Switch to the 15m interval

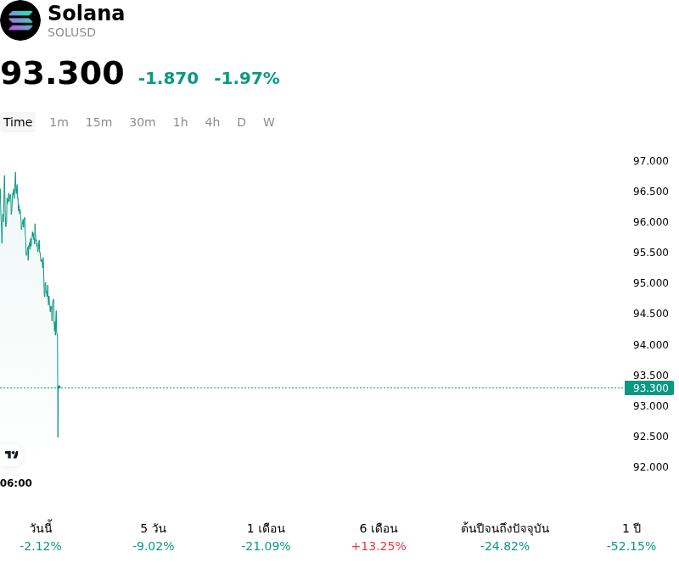pyautogui.click(x=98, y=122)
